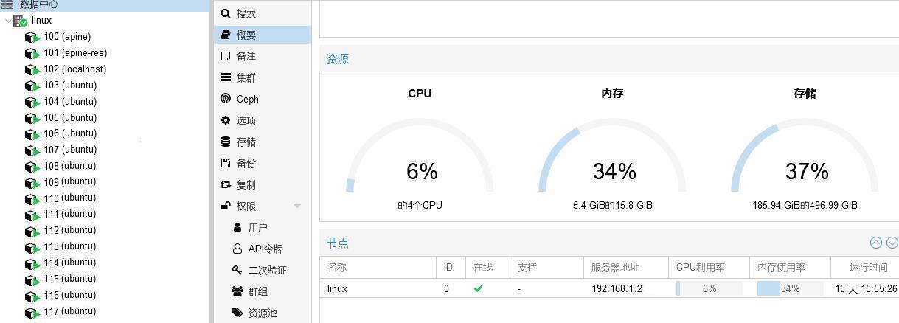Collapse the linux node tree
The image size is (899, 323).
point(8,21)
